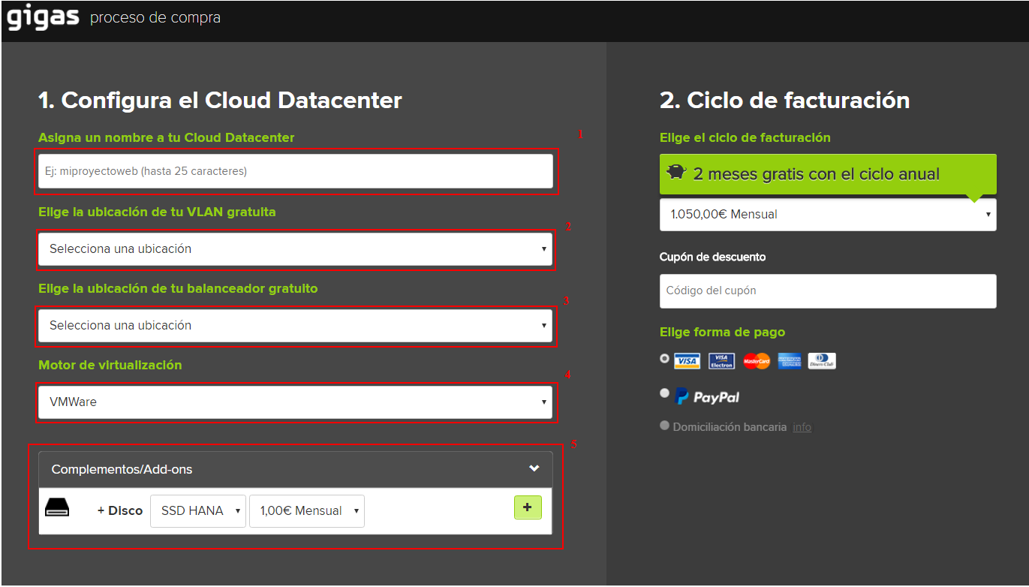Click the gigas logo

pos(44,18)
